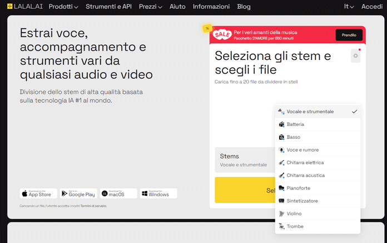Click the 'Estrai voce, accompagnamento' headline
The image size is (387, 243).
(86, 54)
